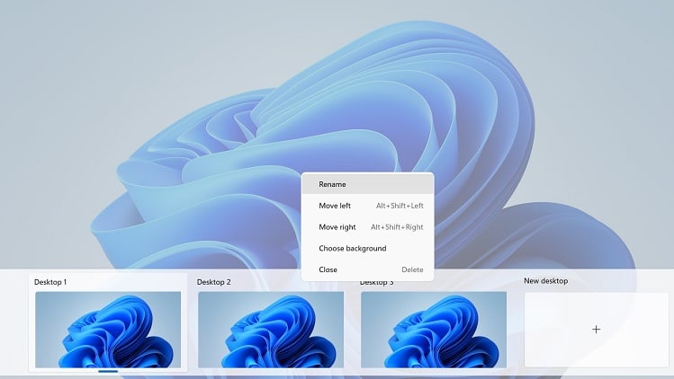Add a new desktop with the plus tile
Viewport: 674px width, 379px height.
tap(597, 330)
